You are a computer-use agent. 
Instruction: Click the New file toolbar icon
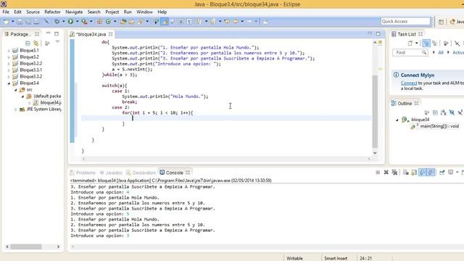6,22
